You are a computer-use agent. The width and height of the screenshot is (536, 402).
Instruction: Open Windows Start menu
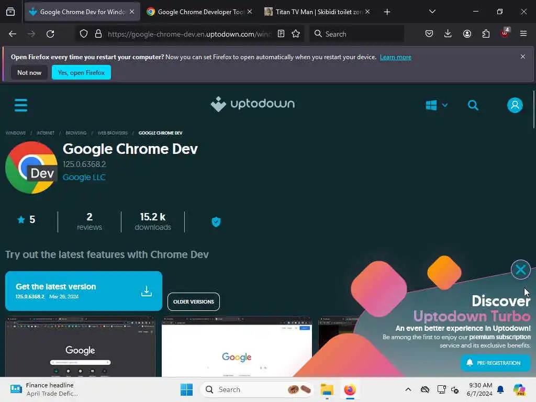pos(186,389)
